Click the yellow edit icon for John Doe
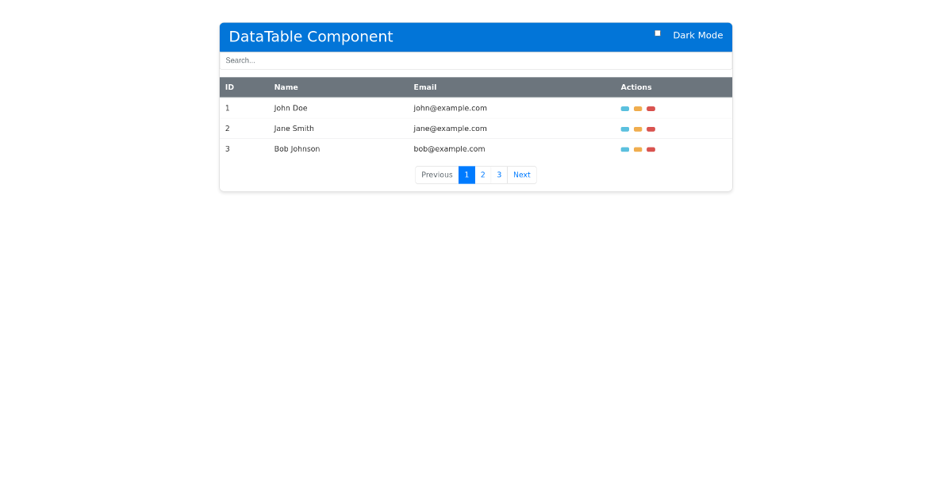The image size is (952, 500). pyautogui.click(x=638, y=108)
